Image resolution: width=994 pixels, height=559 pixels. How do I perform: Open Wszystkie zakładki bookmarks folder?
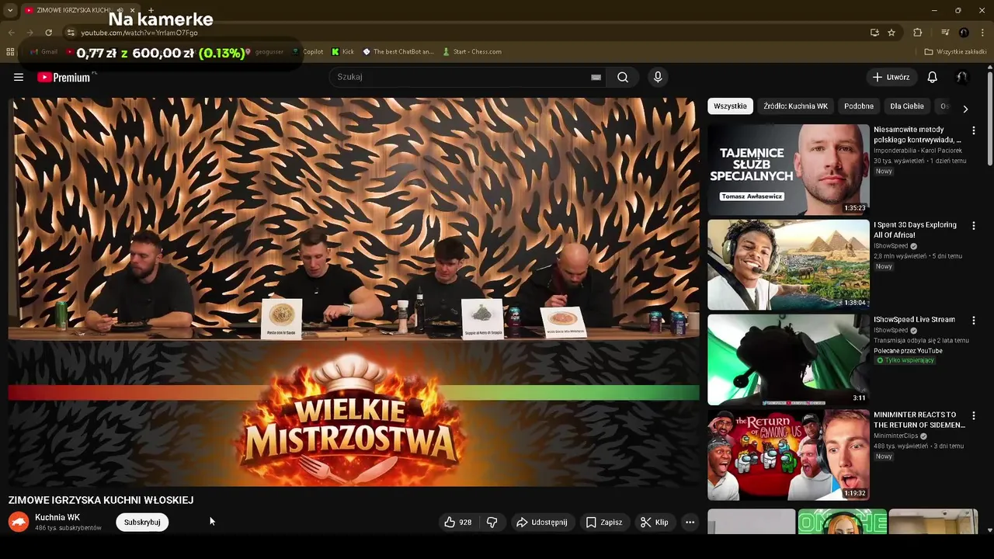955,52
